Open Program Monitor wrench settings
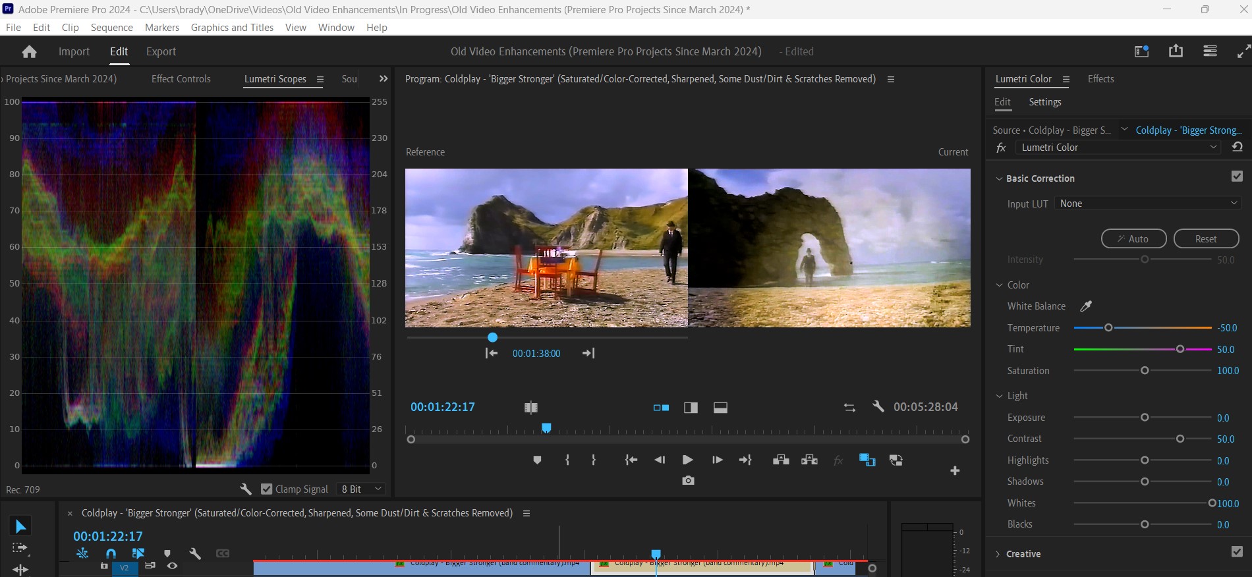This screenshot has width=1252, height=577. coord(878,406)
